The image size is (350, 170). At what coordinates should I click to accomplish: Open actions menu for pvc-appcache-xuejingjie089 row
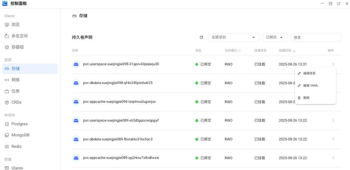tap(333, 158)
